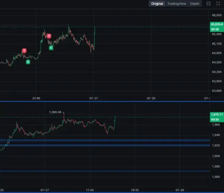The height and width of the screenshot is (193, 224).
Task: Switch to the TradingView chart tab
Action: tap(177, 4)
